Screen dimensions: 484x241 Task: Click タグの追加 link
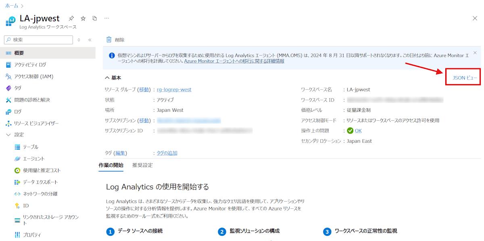pos(167,153)
